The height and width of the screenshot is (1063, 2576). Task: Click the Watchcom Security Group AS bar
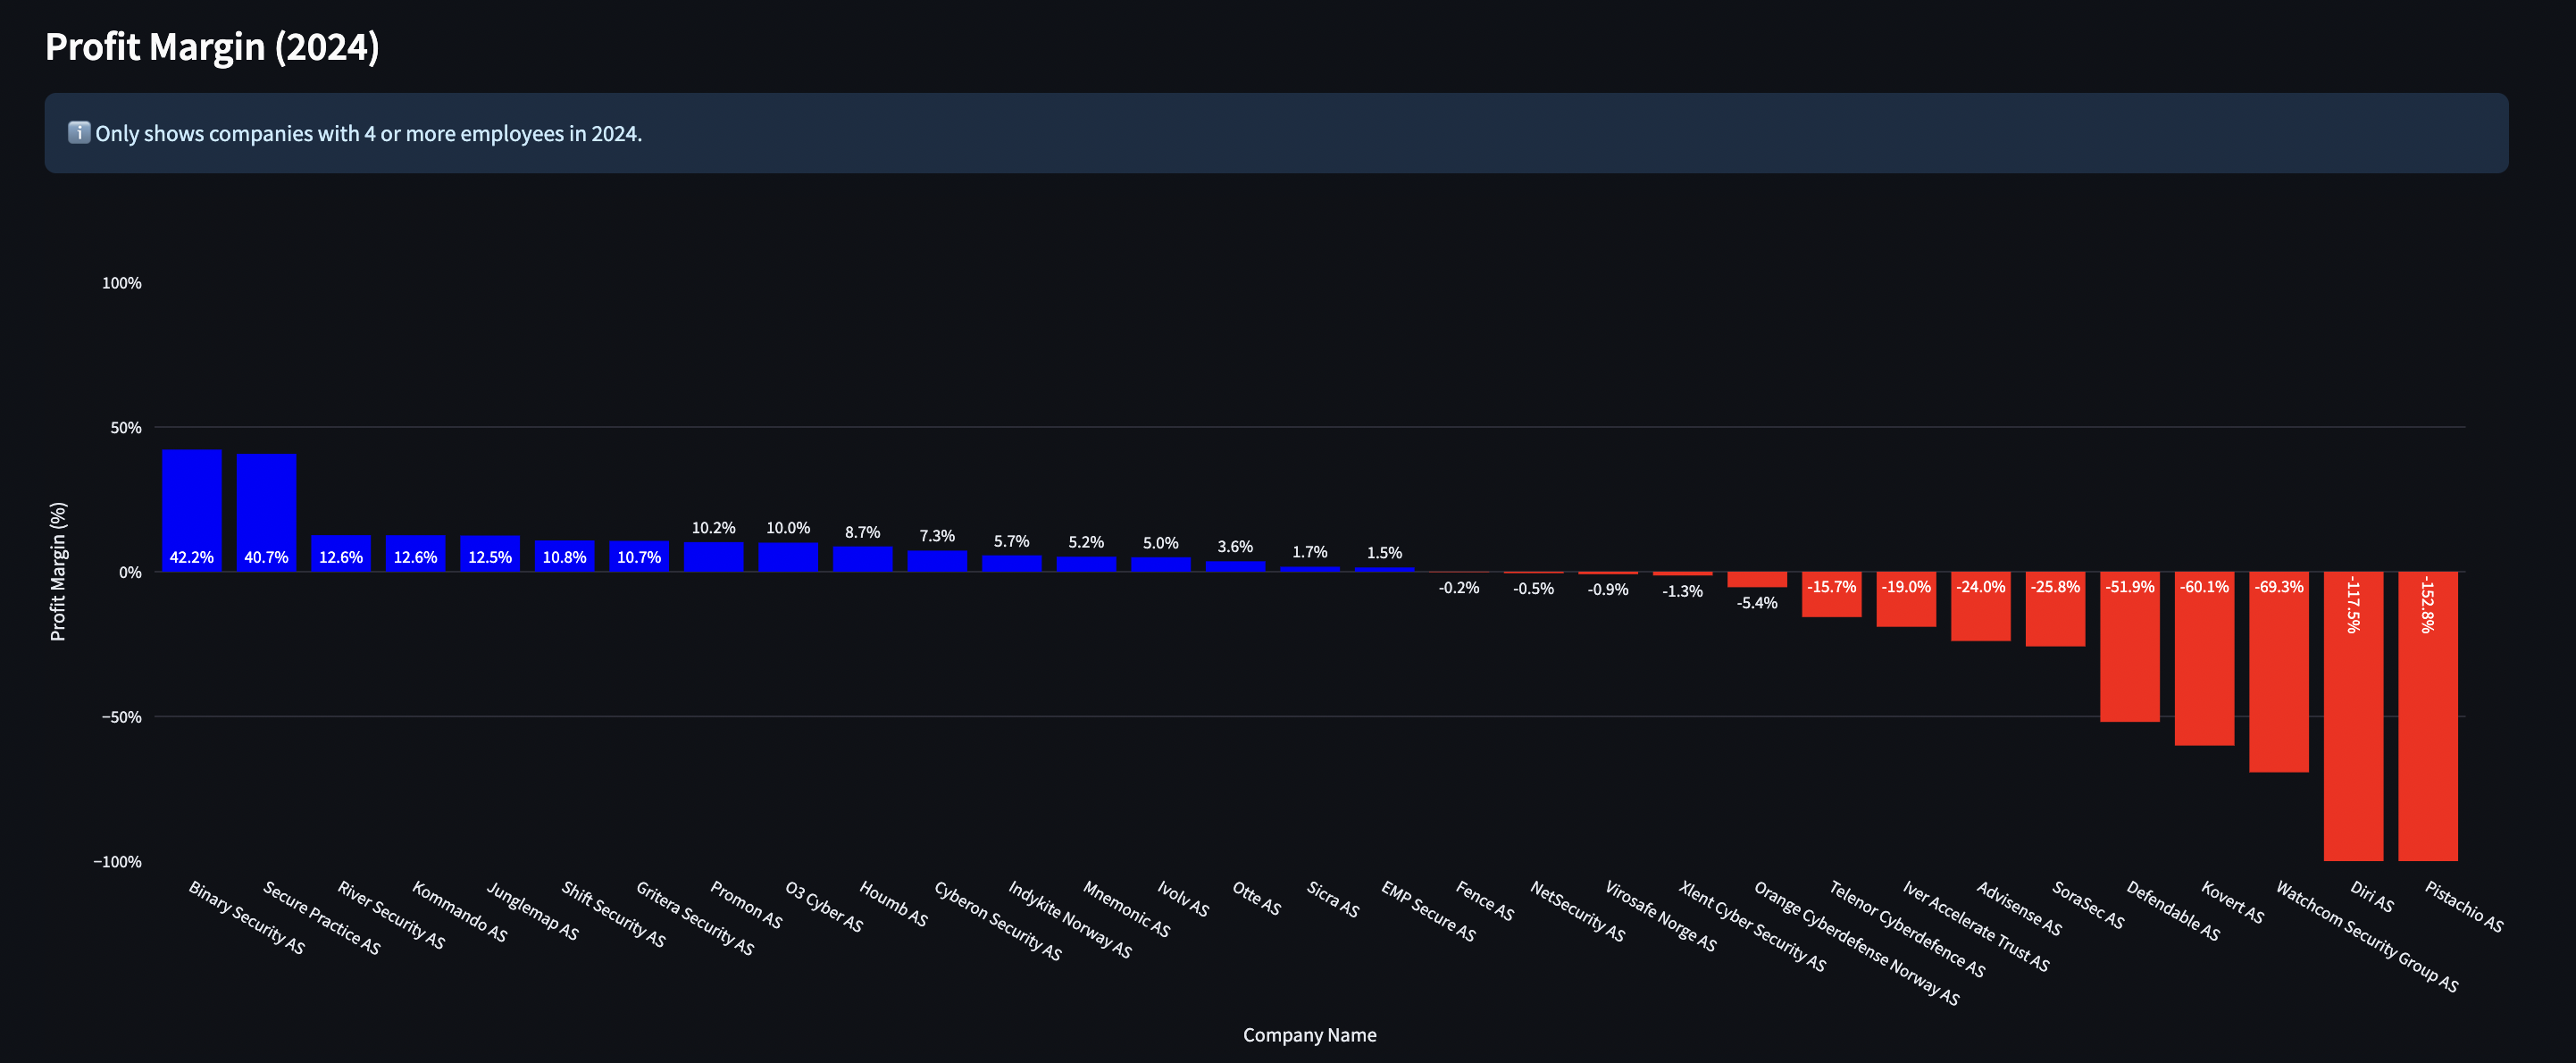[x=2279, y=672]
